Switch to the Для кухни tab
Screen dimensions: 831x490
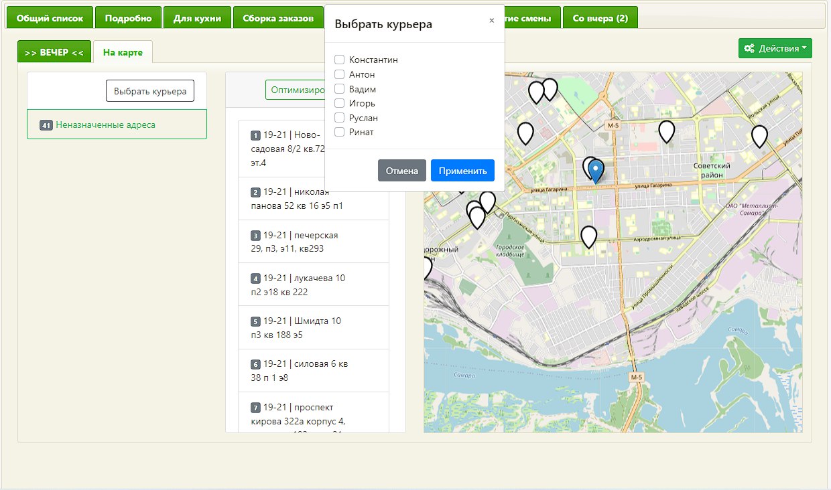197,18
